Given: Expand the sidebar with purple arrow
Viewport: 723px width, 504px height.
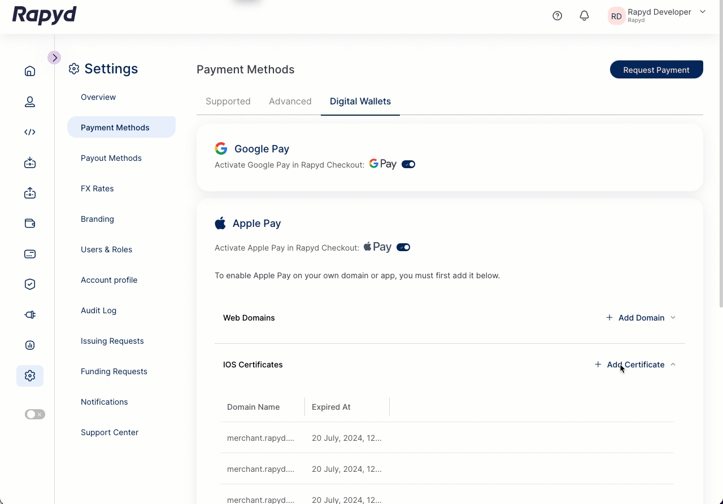Looking at the screenshot, I should tap(54, 58).
